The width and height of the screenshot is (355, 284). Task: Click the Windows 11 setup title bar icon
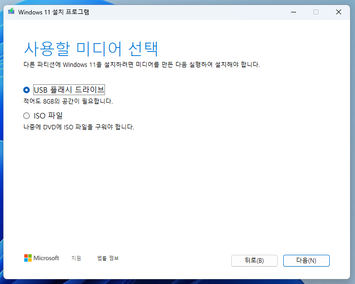11,11
